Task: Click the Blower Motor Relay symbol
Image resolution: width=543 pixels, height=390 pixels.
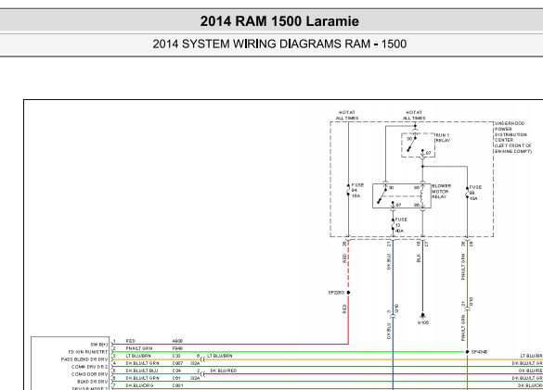Action: tap(402, 195)
